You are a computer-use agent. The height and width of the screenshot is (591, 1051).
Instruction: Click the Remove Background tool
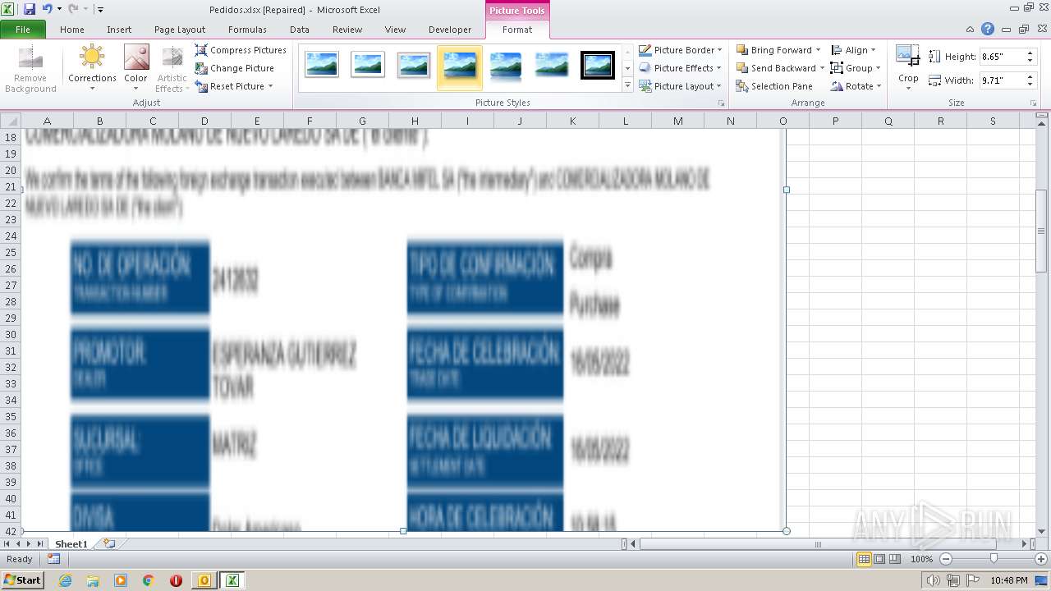coord(30,70)
